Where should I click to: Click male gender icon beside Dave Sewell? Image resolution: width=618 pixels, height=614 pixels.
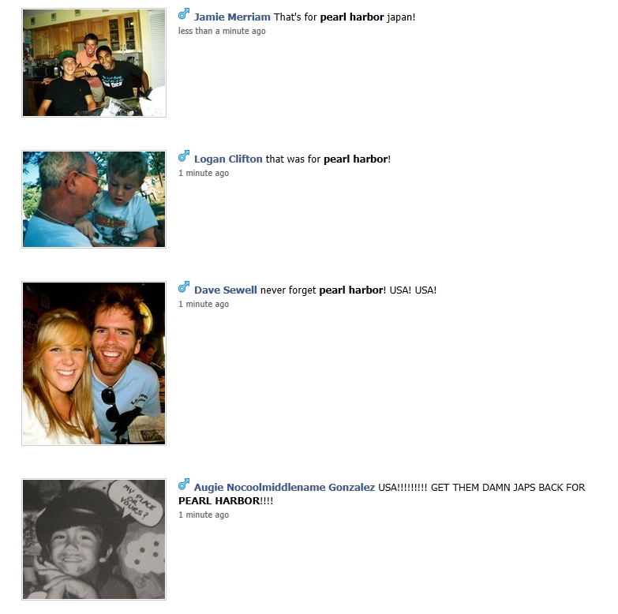(x=184, y=287)
